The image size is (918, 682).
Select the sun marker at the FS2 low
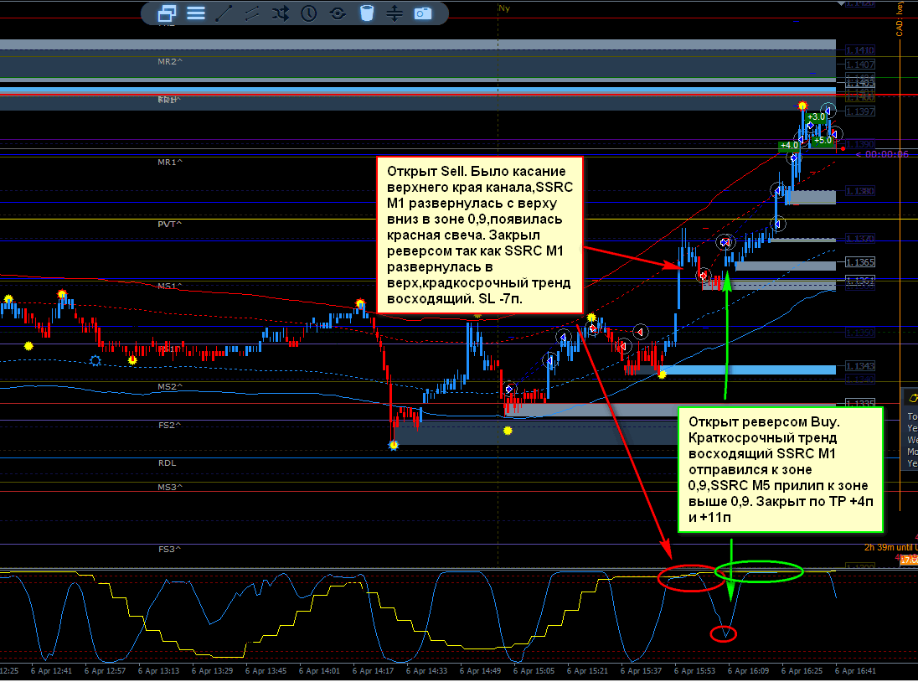pos(394,446)
